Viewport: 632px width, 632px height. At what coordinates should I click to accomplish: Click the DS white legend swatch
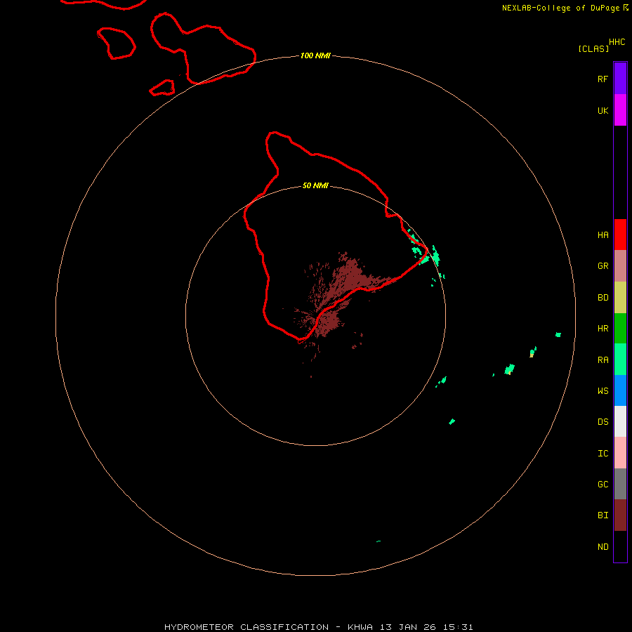620,421
